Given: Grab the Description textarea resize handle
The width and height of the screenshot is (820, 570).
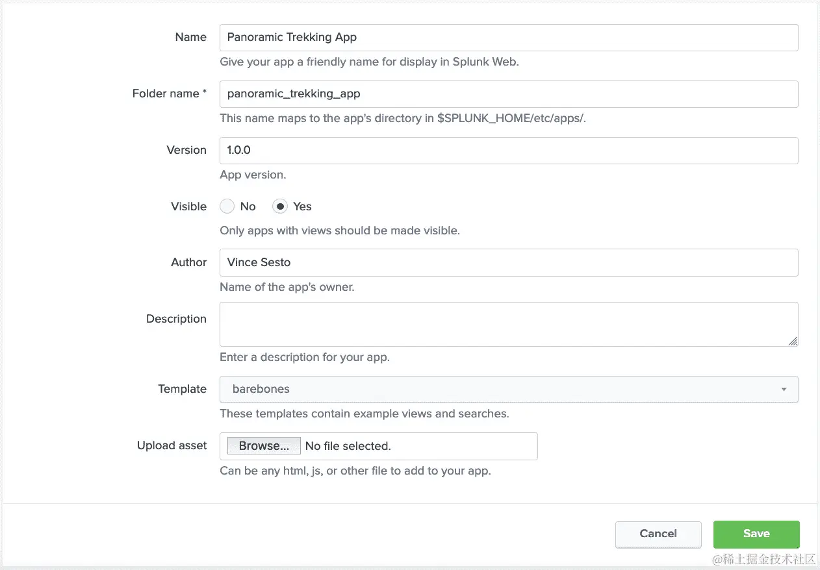Looking at the screenshot, I should pos(793,341).
